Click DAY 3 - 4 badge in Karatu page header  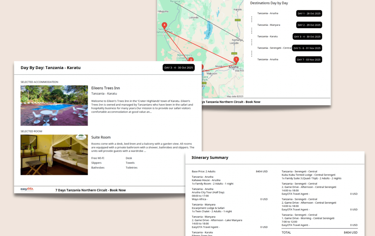click(179, 68)
